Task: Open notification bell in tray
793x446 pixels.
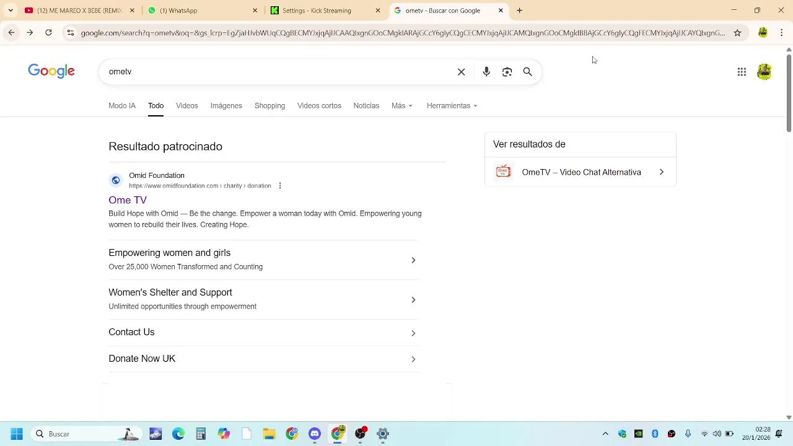Action: [779, 434]
